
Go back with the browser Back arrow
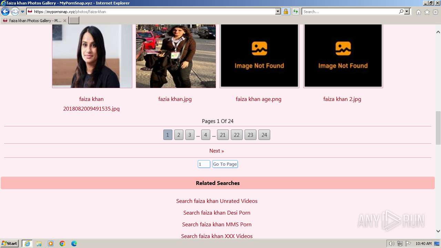point(5,12)
